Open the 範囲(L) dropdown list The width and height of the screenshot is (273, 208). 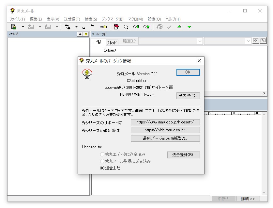199,40
